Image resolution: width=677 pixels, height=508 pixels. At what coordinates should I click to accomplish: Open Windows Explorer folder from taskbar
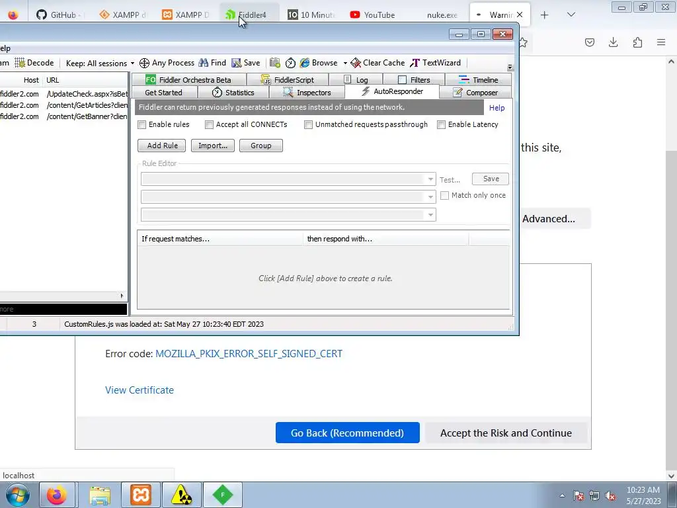click(100, 495)
